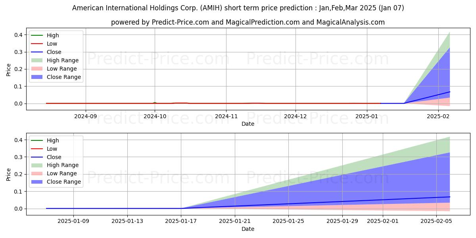Image resolution: width=476 pixels, height=238 pixels.
Task: Click the red Low line marker in top legend
Action: 38,44
